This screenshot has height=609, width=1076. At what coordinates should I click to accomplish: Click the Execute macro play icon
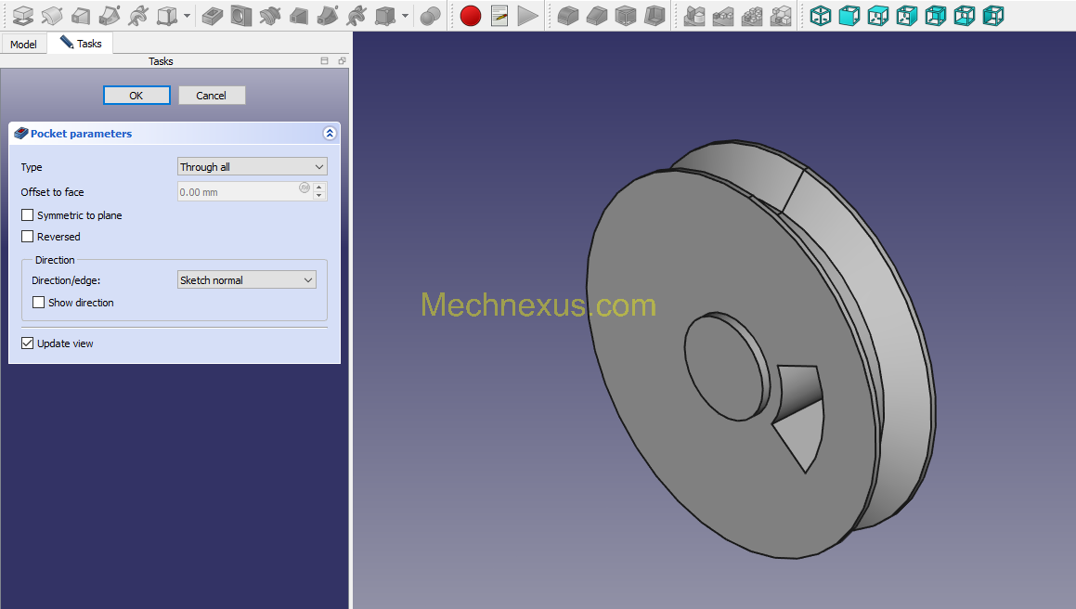coord(527,15)
